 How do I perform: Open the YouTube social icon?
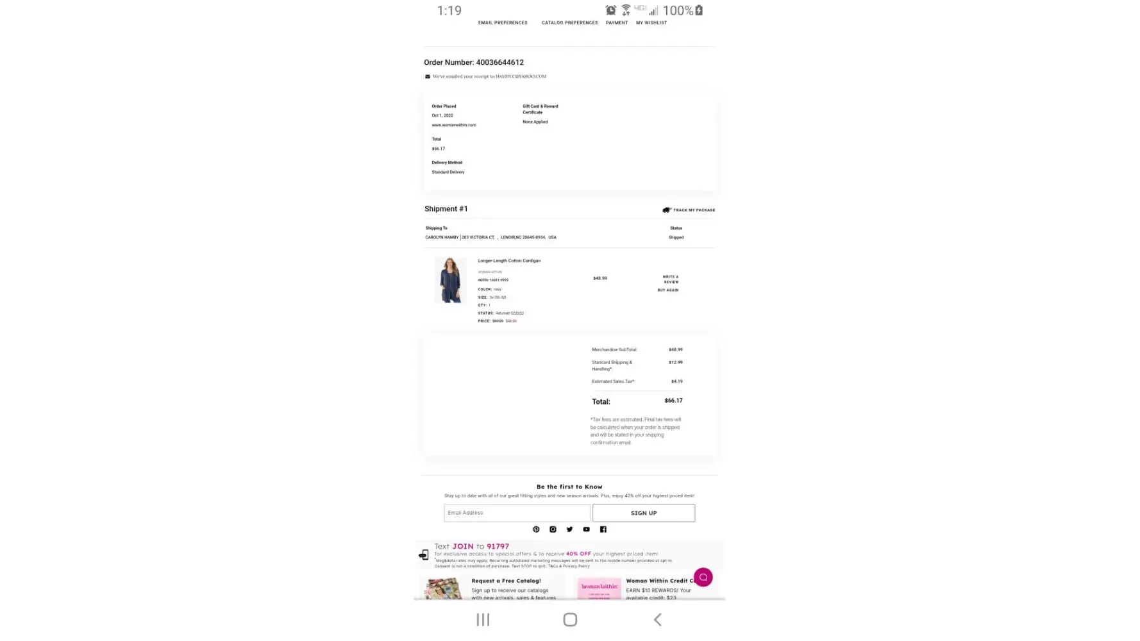[586, 529]
